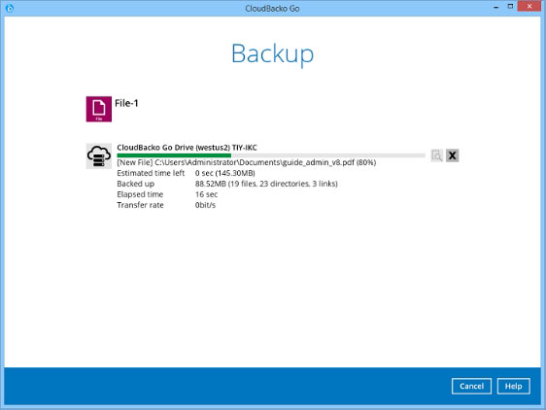Stop the backup with the X button
Screen dimensions: 546x410
(x=452, y=155)
